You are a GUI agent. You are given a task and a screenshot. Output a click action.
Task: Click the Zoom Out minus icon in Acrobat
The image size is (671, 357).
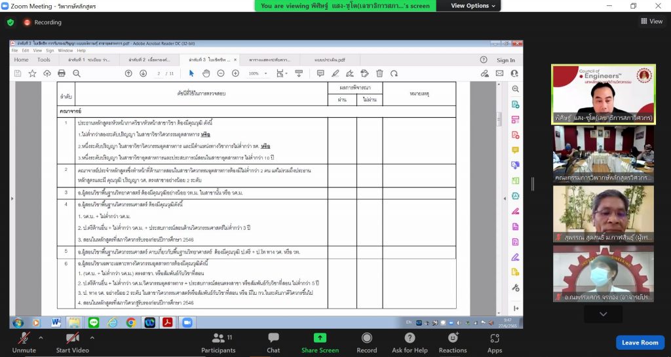[220, 73]
